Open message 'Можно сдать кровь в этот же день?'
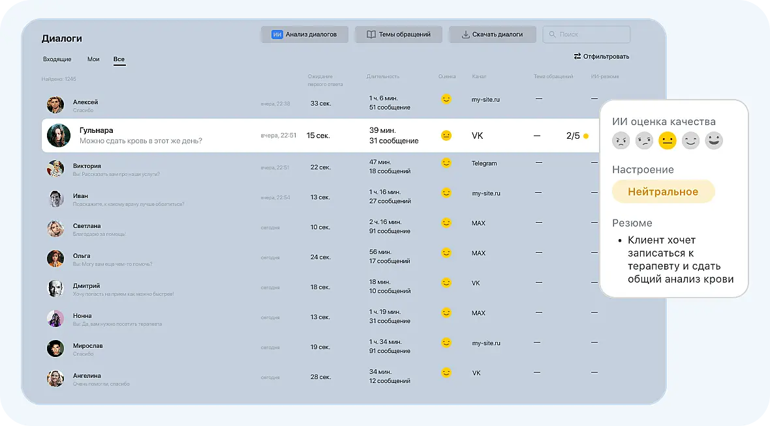 pos(141,141)
